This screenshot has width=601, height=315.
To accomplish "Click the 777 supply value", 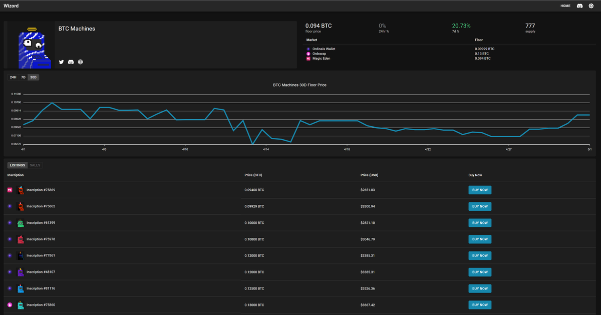I will tap(530, 26).
